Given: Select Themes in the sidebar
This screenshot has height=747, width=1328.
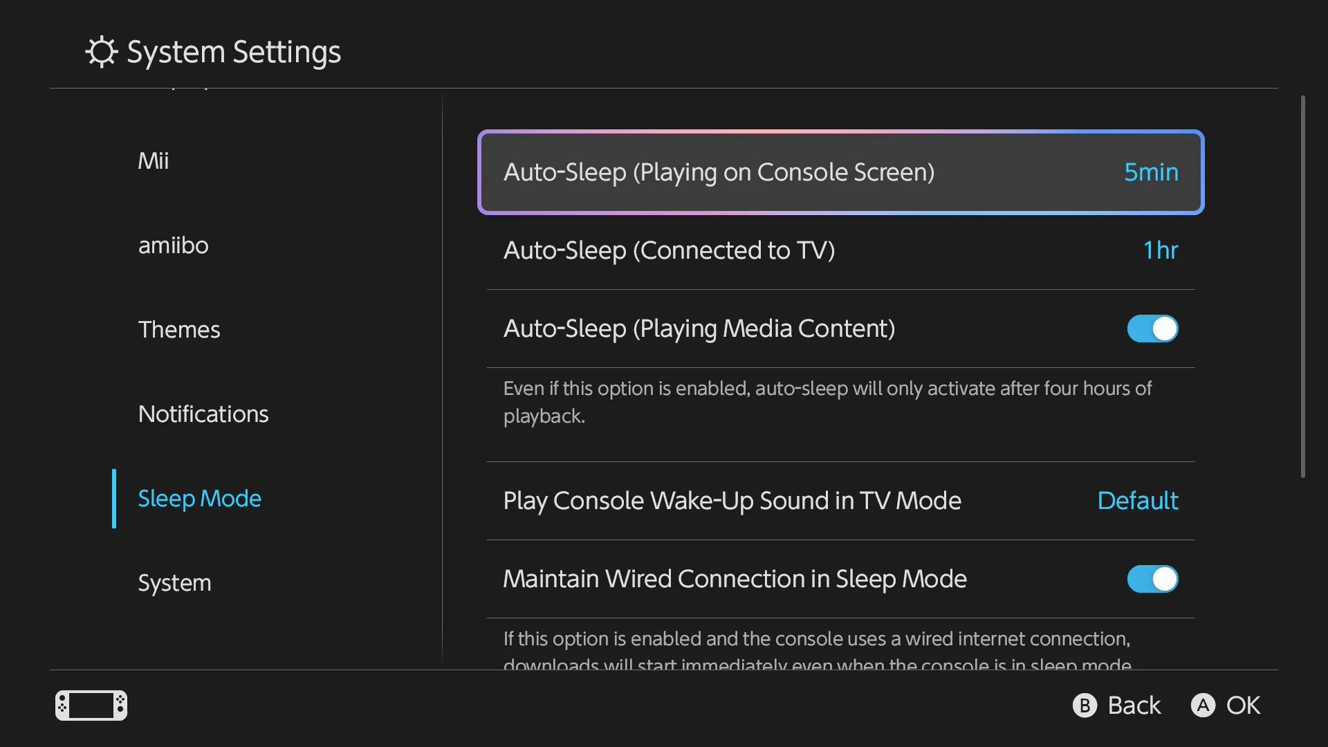Looking at the screenshot, I should coord(179,329).
